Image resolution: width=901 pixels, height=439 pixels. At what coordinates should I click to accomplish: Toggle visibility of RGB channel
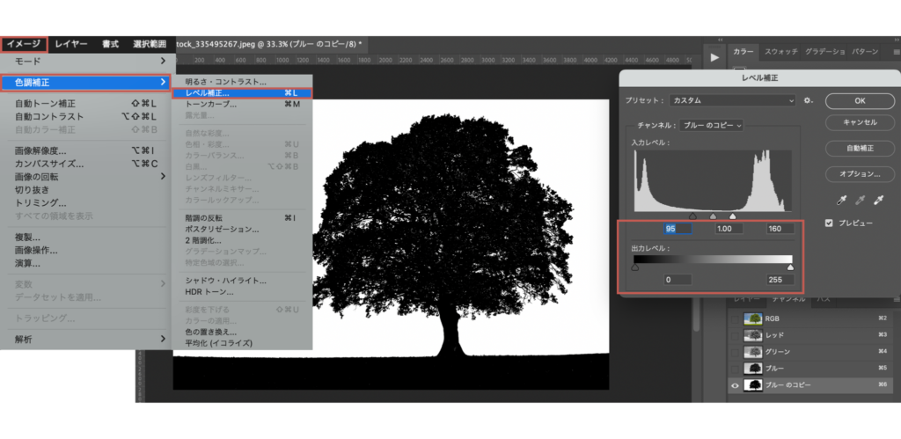click(x=735, y=318)
